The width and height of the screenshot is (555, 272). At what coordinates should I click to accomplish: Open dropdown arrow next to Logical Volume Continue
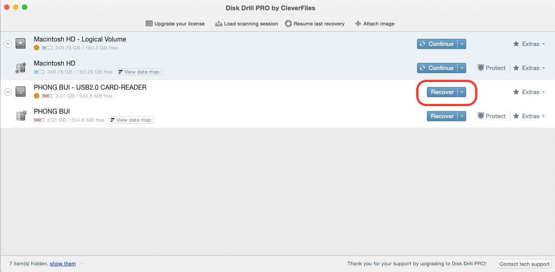(x=462, y=44)
